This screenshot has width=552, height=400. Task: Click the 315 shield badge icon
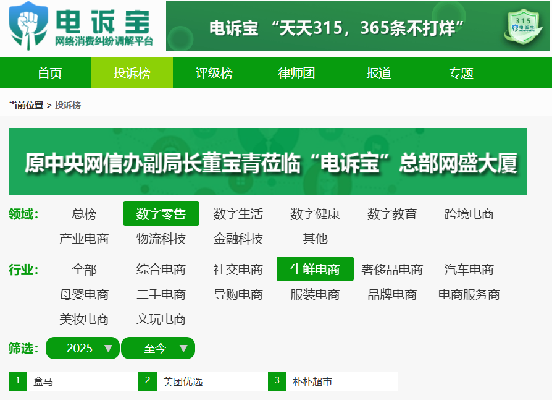[523, 26]
